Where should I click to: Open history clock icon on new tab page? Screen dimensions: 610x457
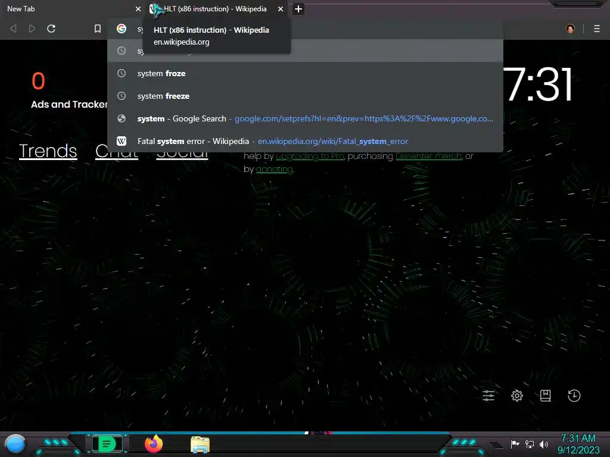click(x=574, y=396)
